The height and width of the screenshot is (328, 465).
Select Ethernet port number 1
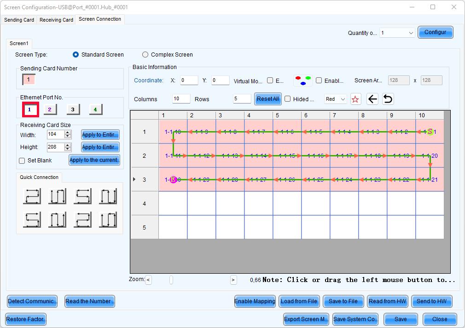[30, 109]
